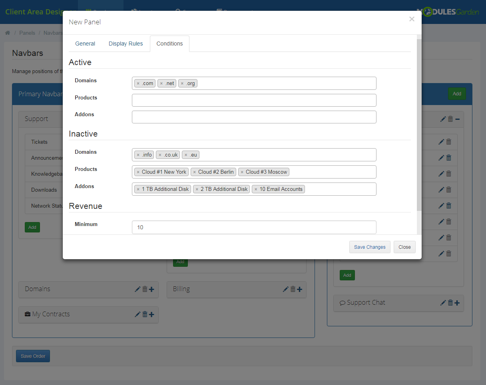Expand the Domains panel with plus icon
The height and width of the screenshot is (385, 486).
coord(151,289)
